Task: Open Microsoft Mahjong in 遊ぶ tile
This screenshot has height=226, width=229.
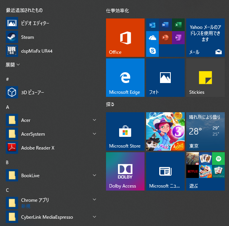Action: click(x=218, y=171)
